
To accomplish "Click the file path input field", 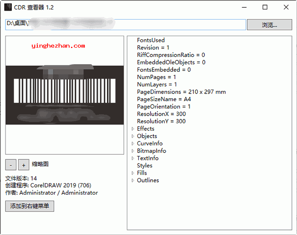I will pyautogui.click(x=126, y=25).
